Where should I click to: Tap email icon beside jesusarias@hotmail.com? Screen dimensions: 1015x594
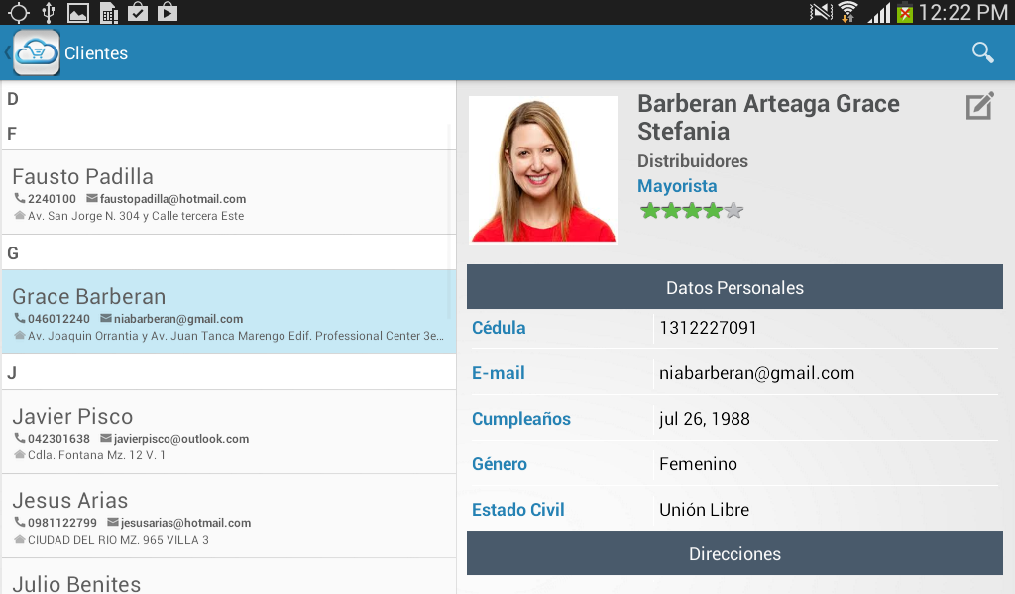coord(113,523)
